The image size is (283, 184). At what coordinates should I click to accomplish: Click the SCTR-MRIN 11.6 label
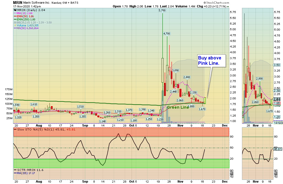[x=29, y=170]
